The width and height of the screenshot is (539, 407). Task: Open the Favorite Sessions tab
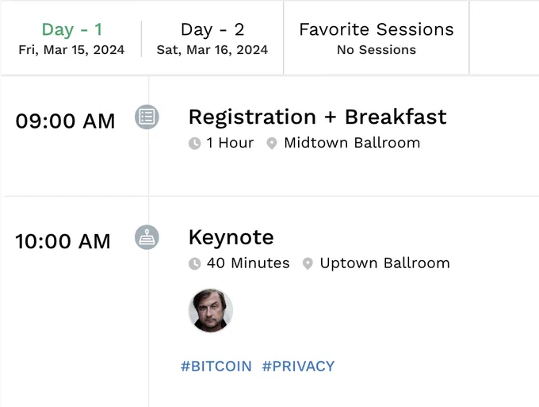coord(377,38)
